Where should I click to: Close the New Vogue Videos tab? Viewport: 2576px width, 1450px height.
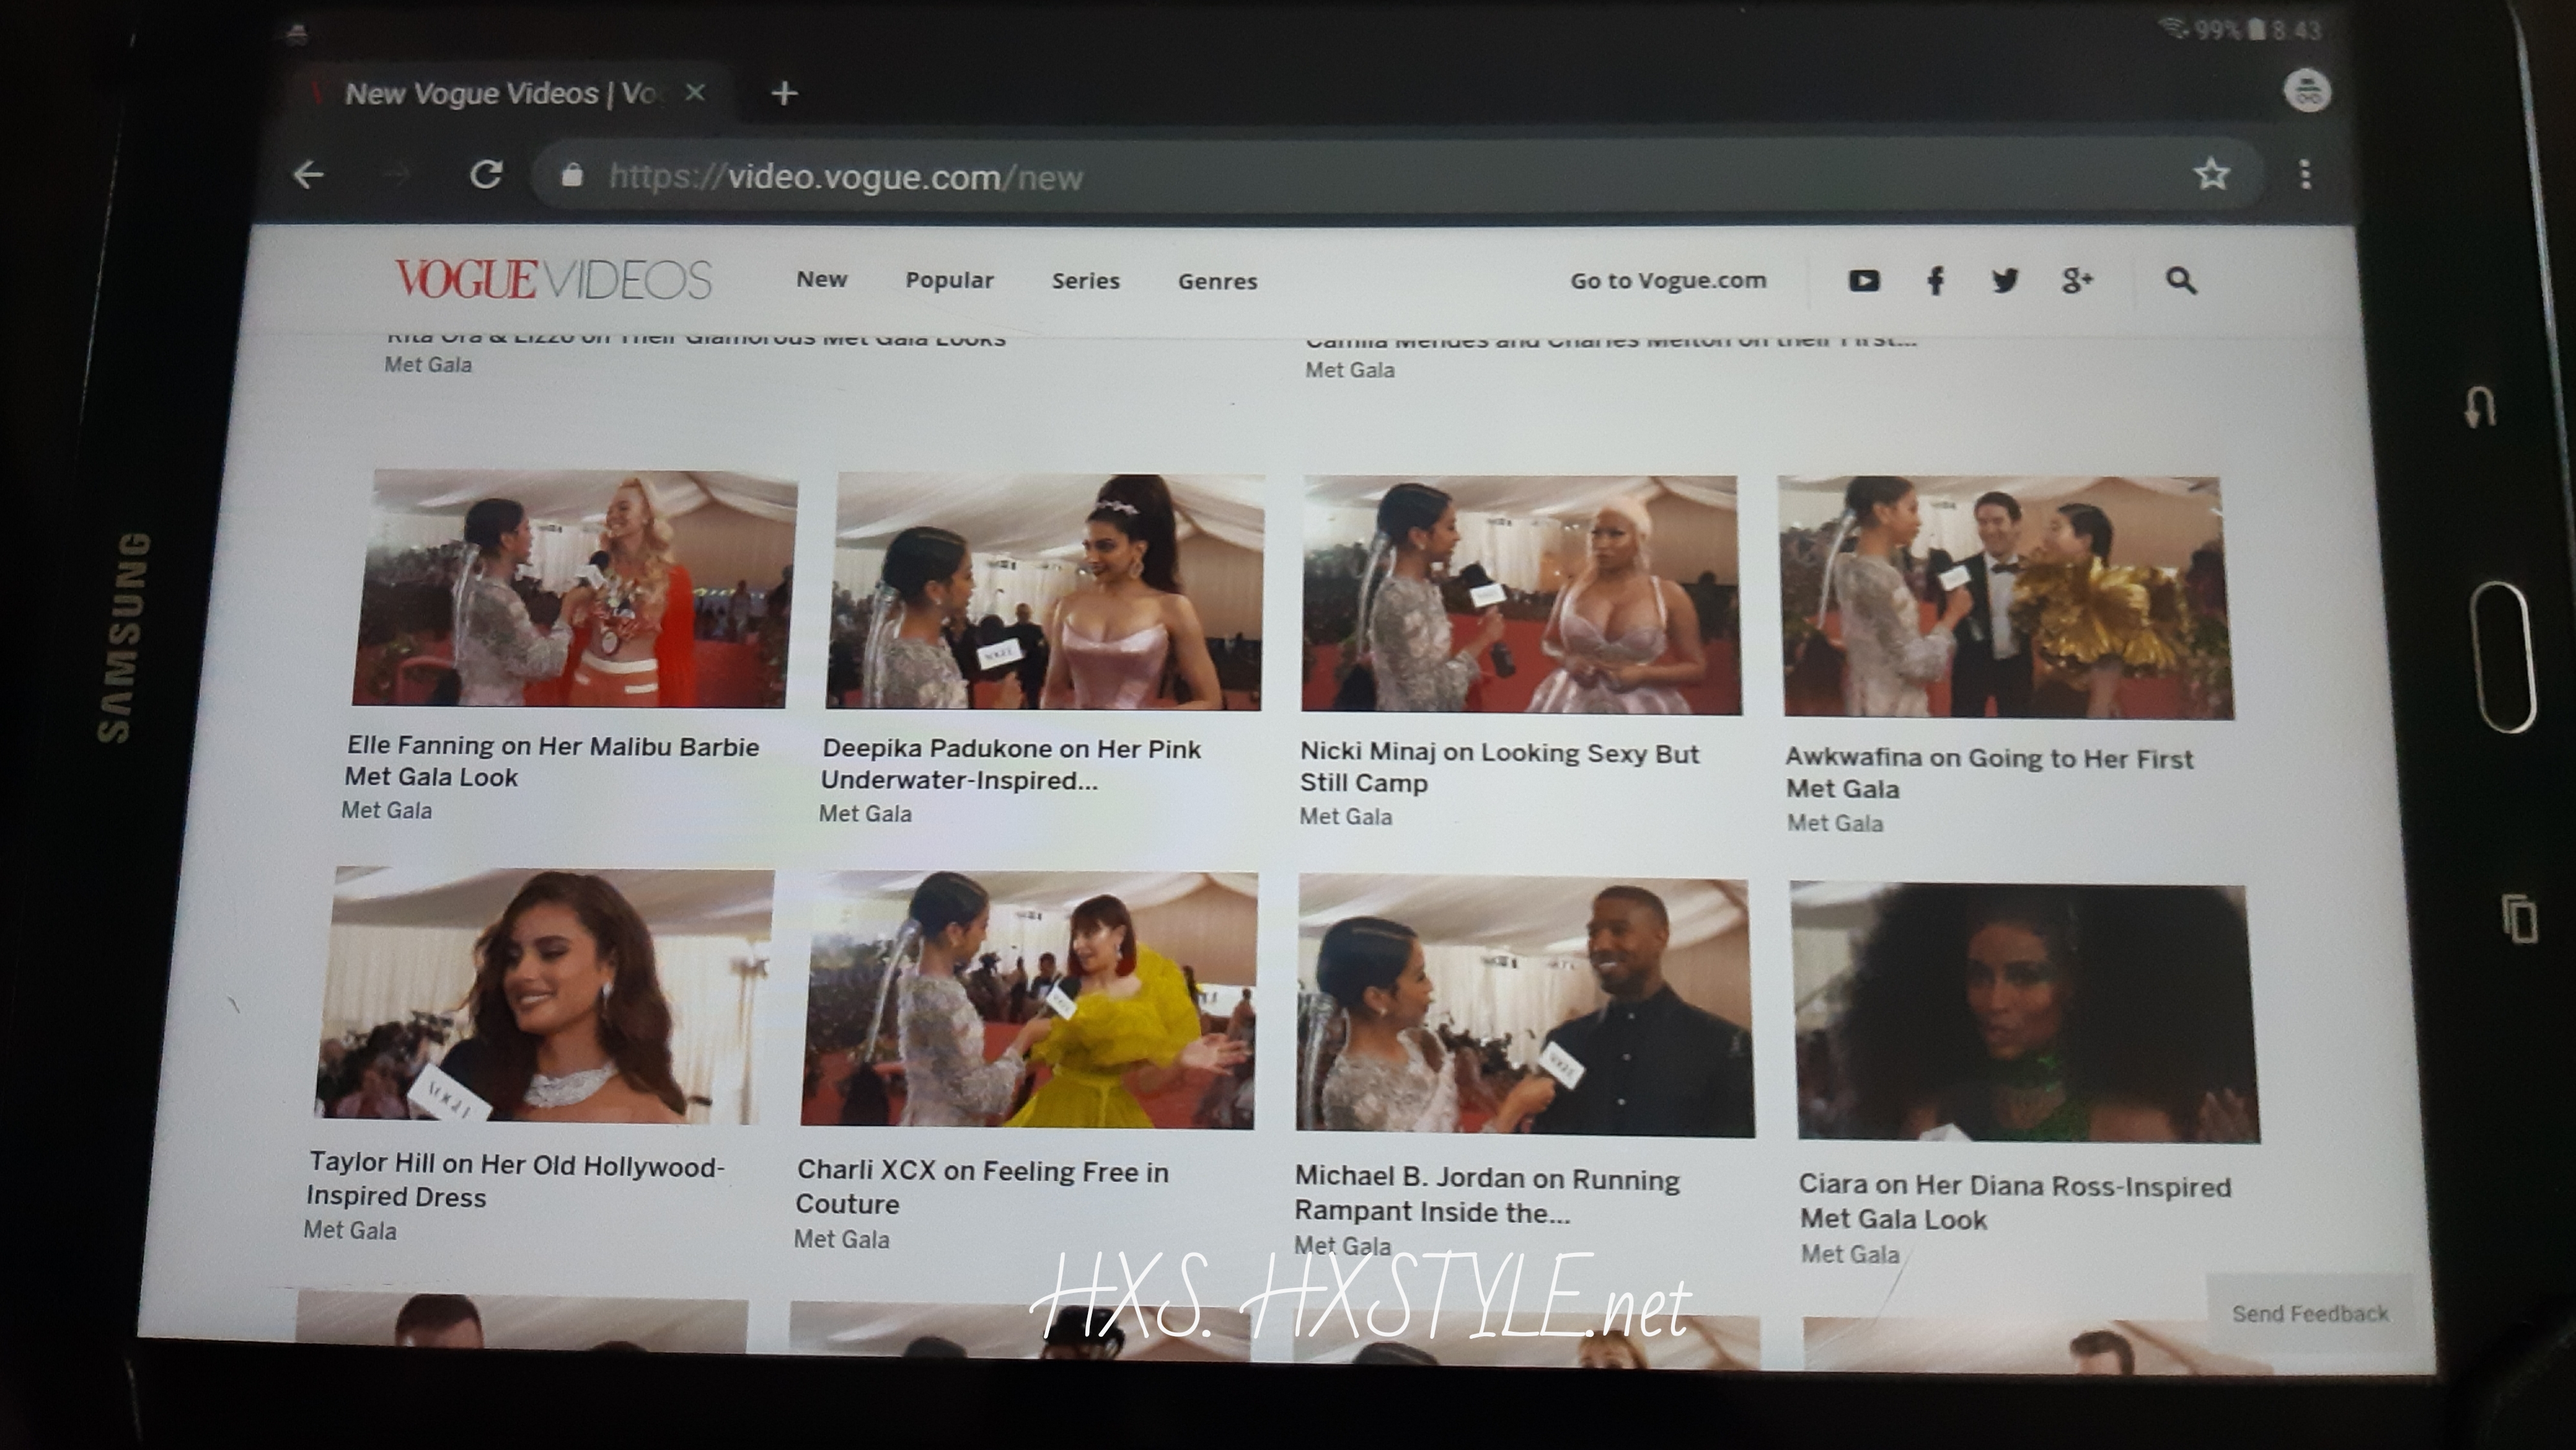(x=696, y=93)
